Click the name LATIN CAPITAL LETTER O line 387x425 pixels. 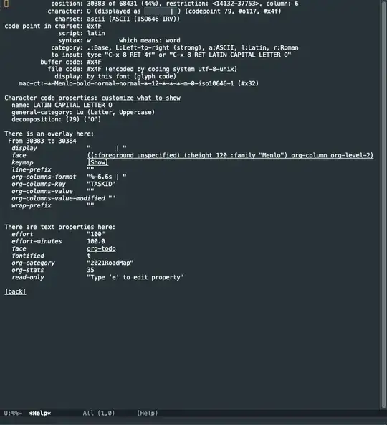pyautogui.click(x=62, y=105)
